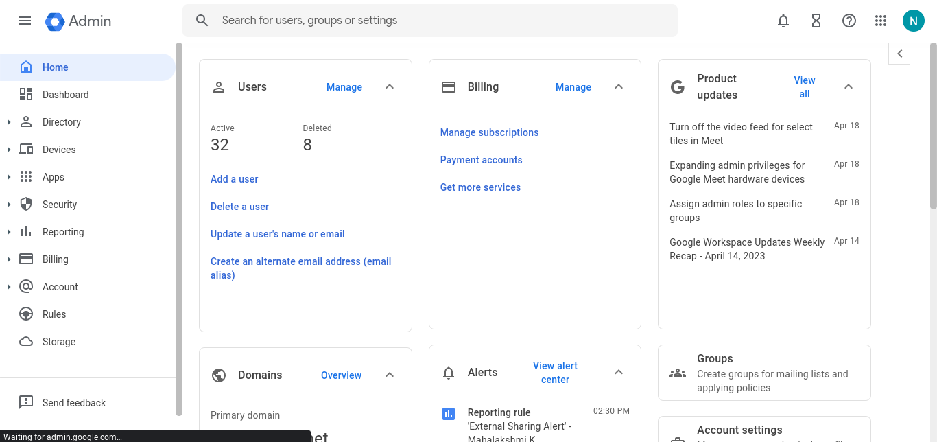The height and width of the screenshot is (442, 937).
Task: Open tasks hourglass icon
Action: click(816, 21)
